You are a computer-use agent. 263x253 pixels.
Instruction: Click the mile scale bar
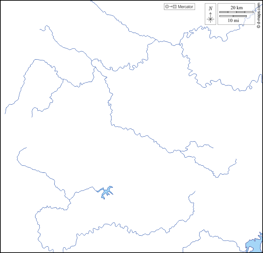pyautogui.click(x=233, y=16)
